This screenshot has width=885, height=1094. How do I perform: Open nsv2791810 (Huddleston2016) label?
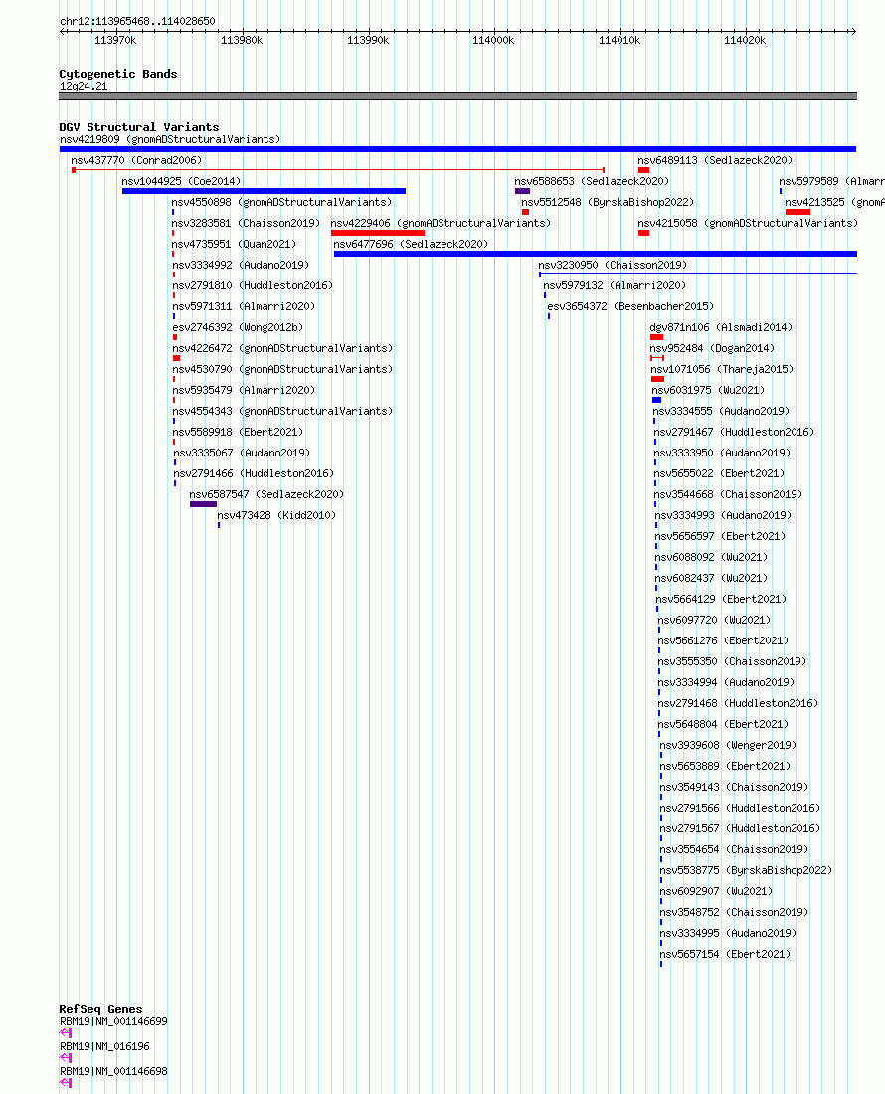[x=253, y=286]
